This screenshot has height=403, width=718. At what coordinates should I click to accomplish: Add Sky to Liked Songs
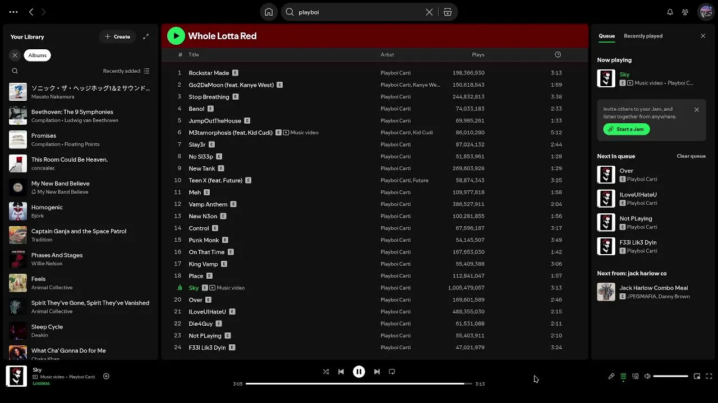[106, 376]
